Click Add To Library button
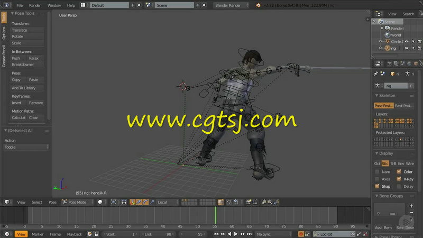 click(x=27, y=88)
